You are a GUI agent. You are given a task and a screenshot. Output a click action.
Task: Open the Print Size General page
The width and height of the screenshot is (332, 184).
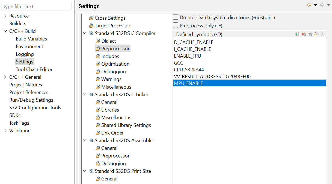(x=109, y=179)
